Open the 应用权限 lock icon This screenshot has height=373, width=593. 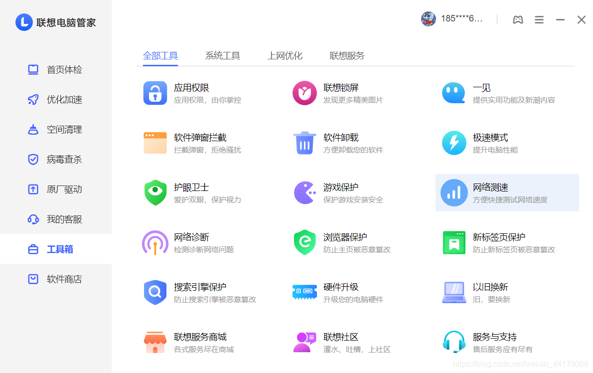click(155, 93)
